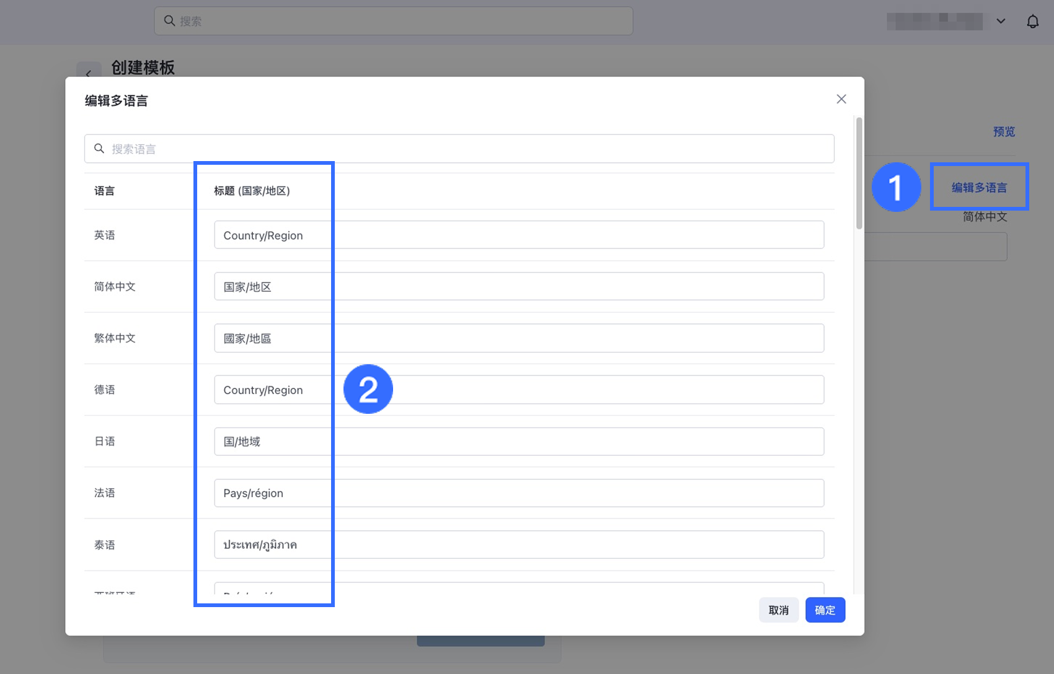Click the bell notification icon
Viewport: 1054px width, 674px height.
click(1033, 21)
